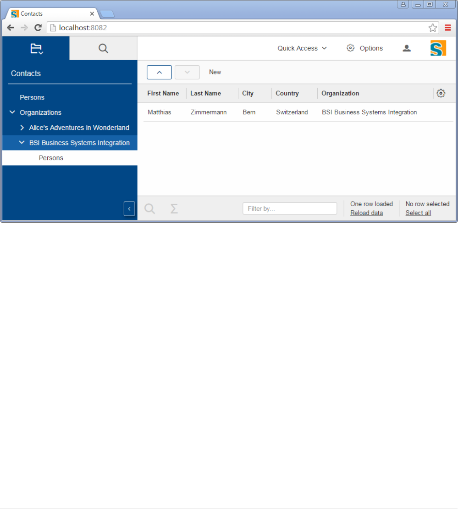Collapse BSI Business Systems Integration node
458x509 pixels.
(x=22, y=142)
